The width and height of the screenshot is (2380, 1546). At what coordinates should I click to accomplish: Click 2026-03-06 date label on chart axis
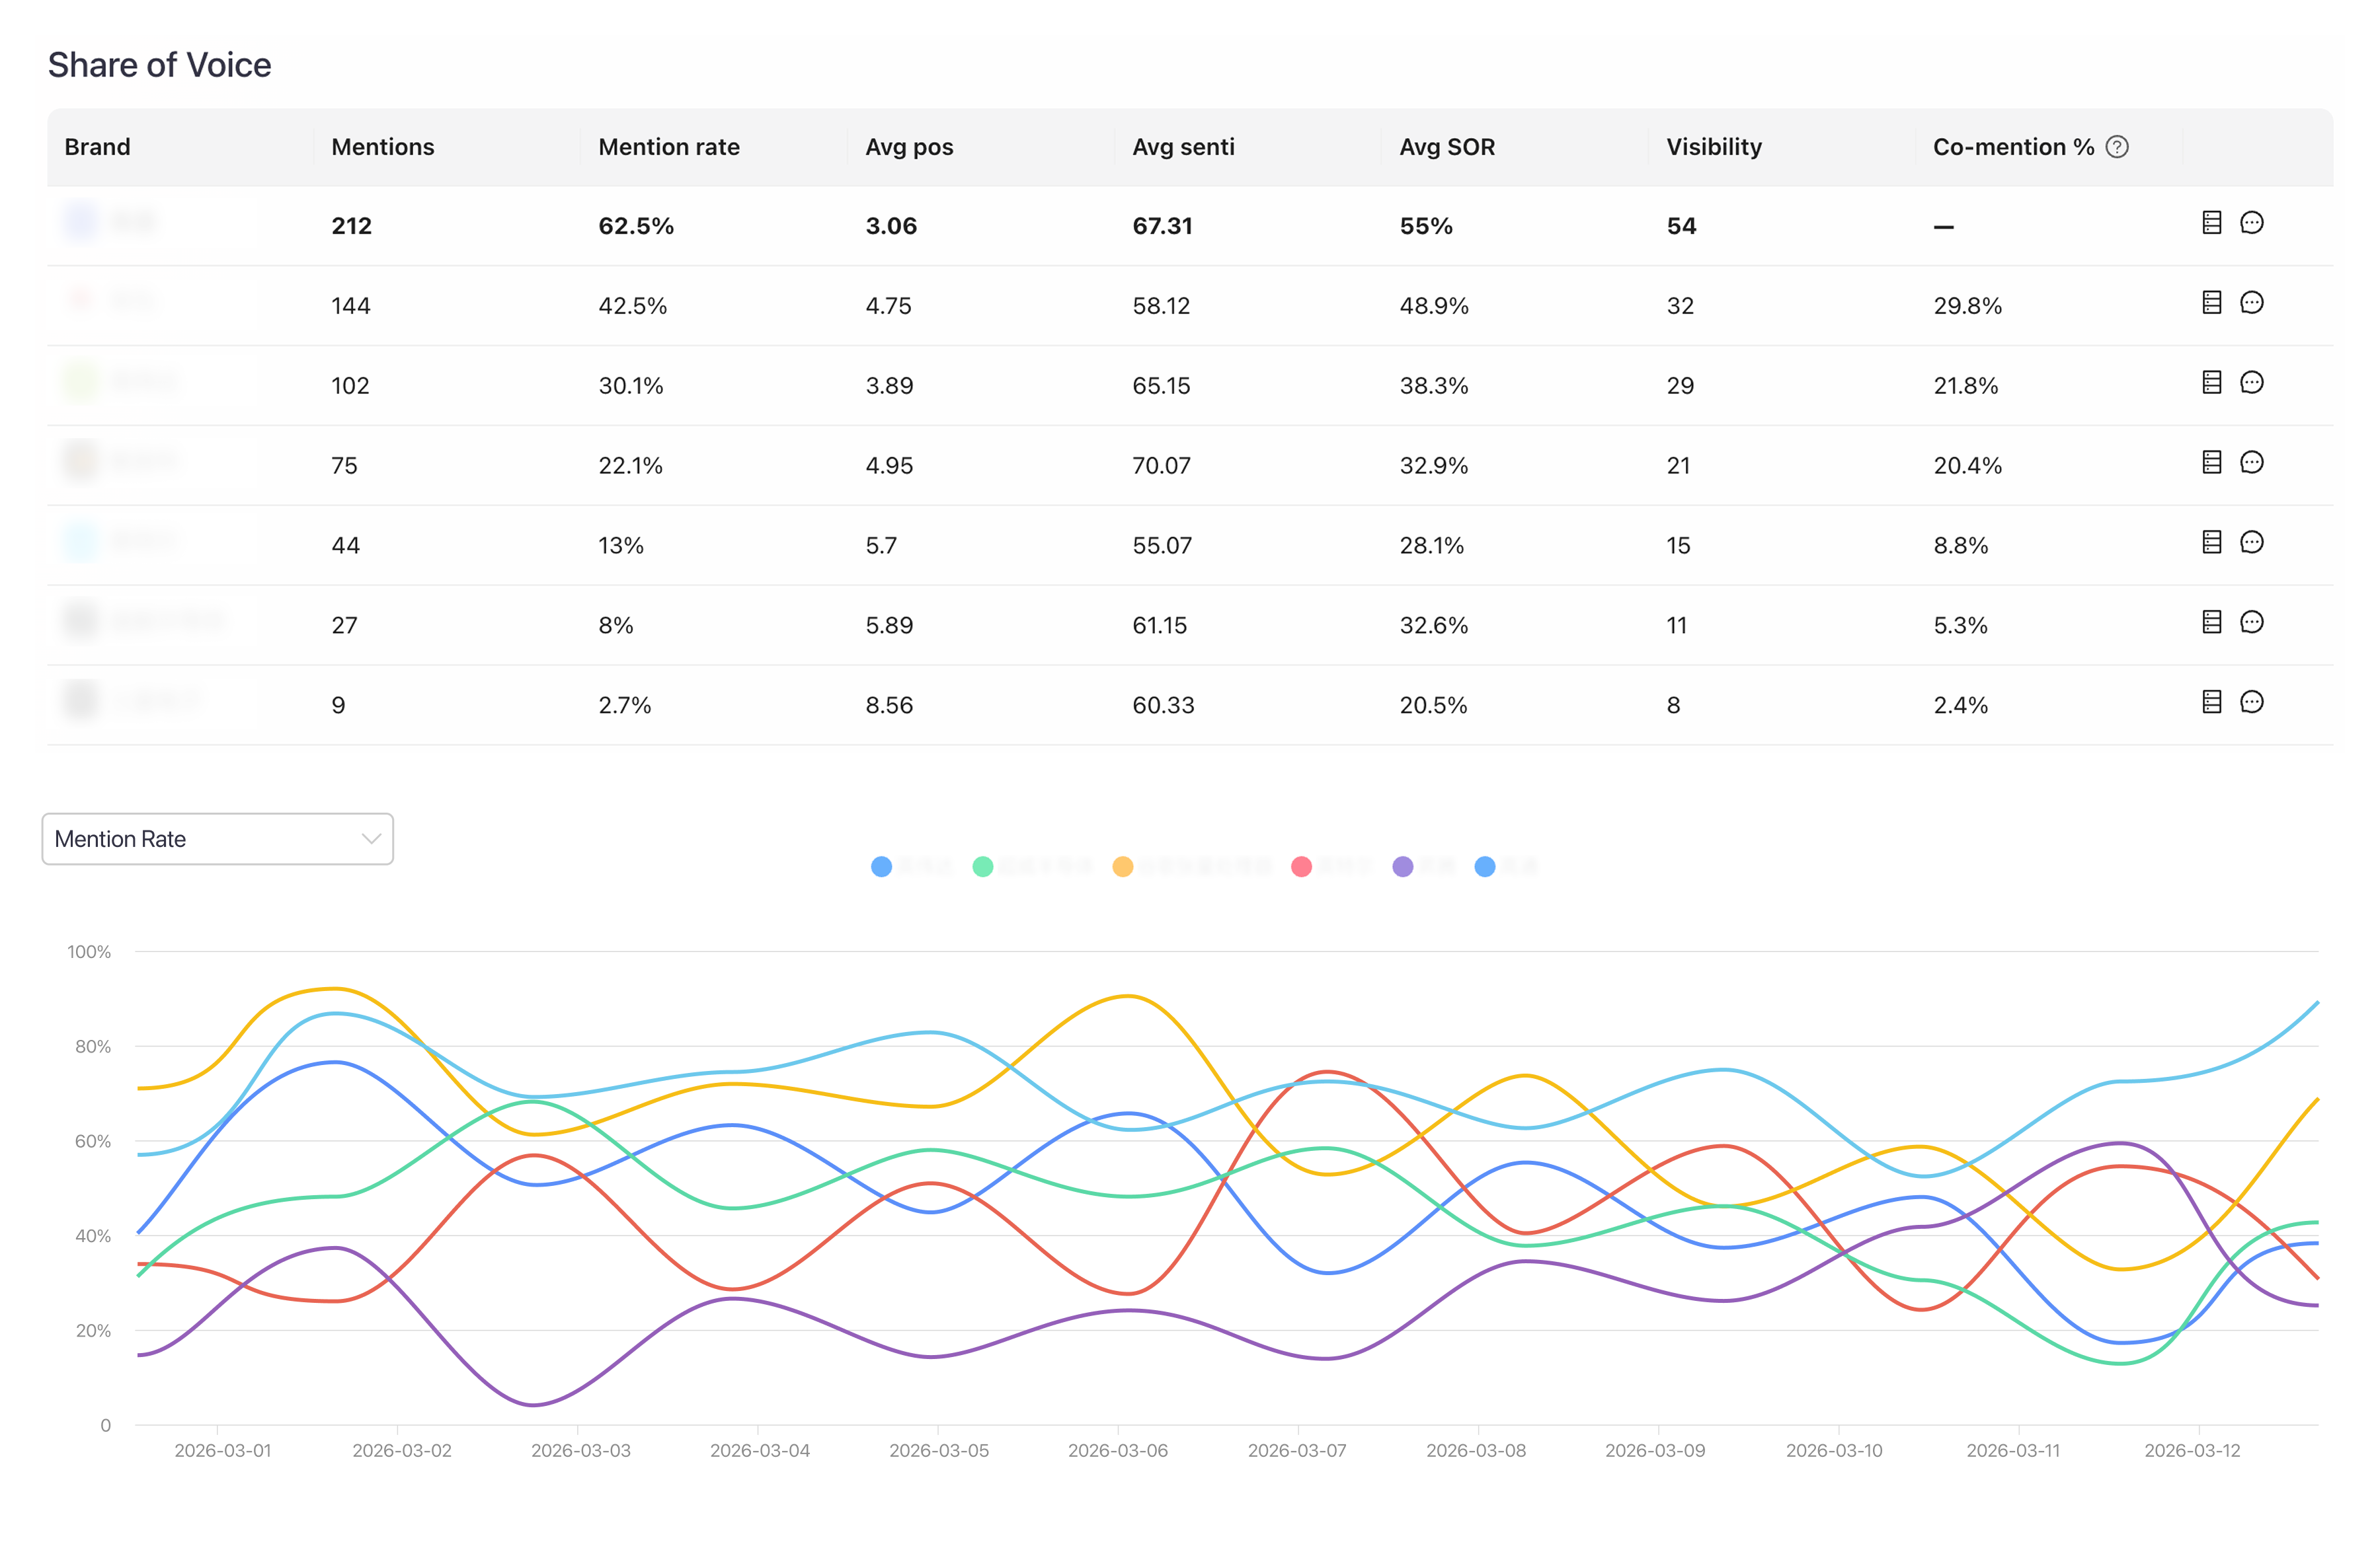point(1117,1450)
